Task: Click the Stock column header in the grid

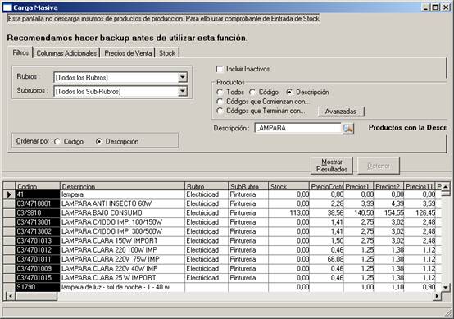Action: pyautogui.click(x=288, y=186)
